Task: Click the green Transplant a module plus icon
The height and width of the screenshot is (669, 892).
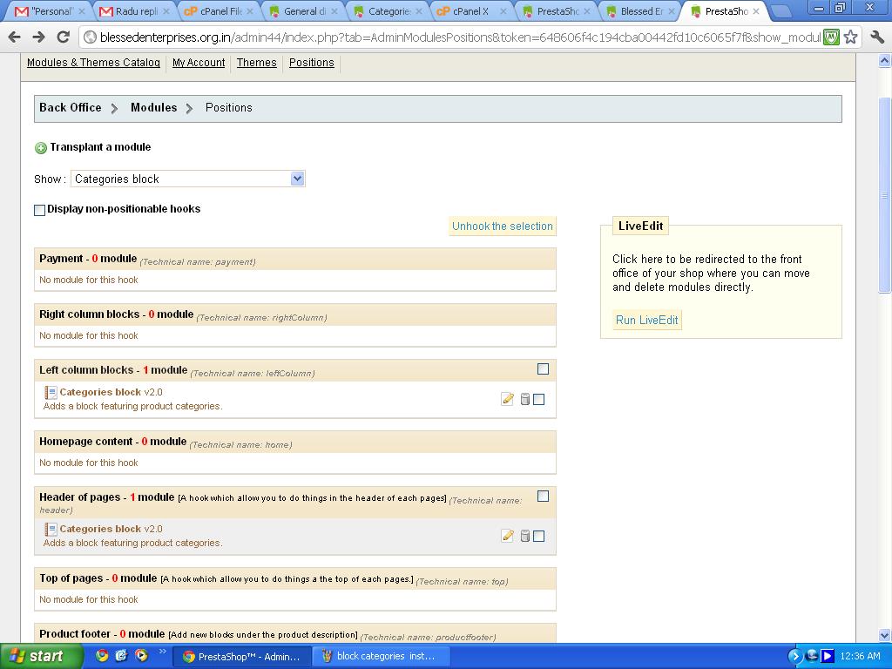Action: pos(41,148)
